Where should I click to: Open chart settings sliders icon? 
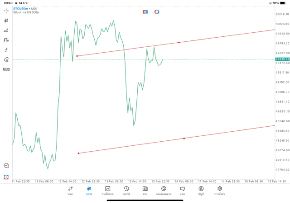point(6,40)
